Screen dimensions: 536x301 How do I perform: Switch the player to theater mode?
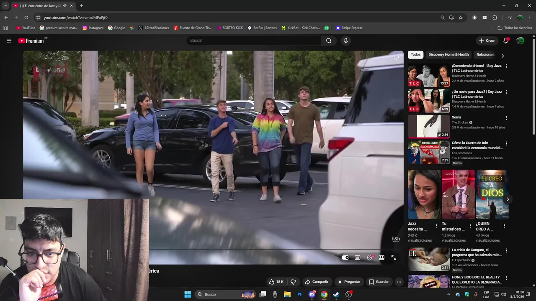(381, 258)
